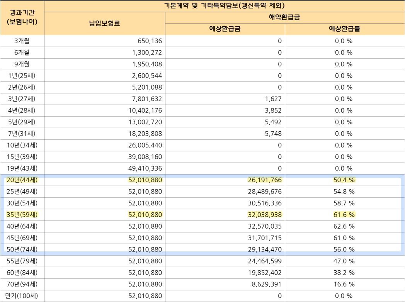This screenshot has width=405, height=302.
Task: Click the refund value 30,516,336
Action: [x=265, y=204]
